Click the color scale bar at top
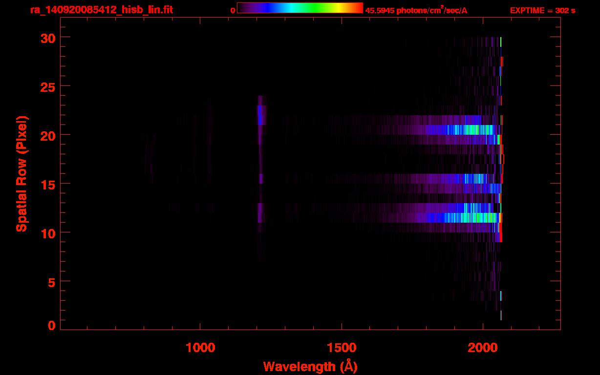Image resolution: width=600 pixels, height=375 pixels. coord(300,8)
